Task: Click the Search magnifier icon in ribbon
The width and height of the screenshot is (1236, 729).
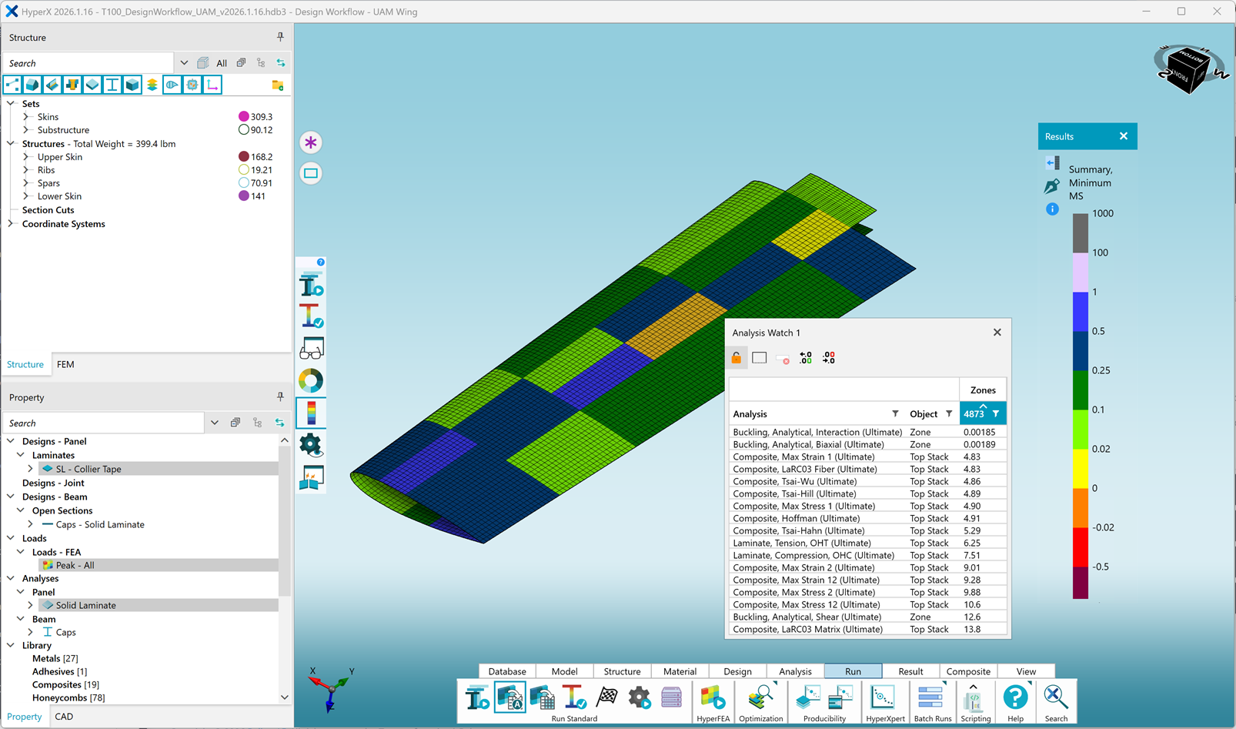Action: click(x=1056, y=698)
